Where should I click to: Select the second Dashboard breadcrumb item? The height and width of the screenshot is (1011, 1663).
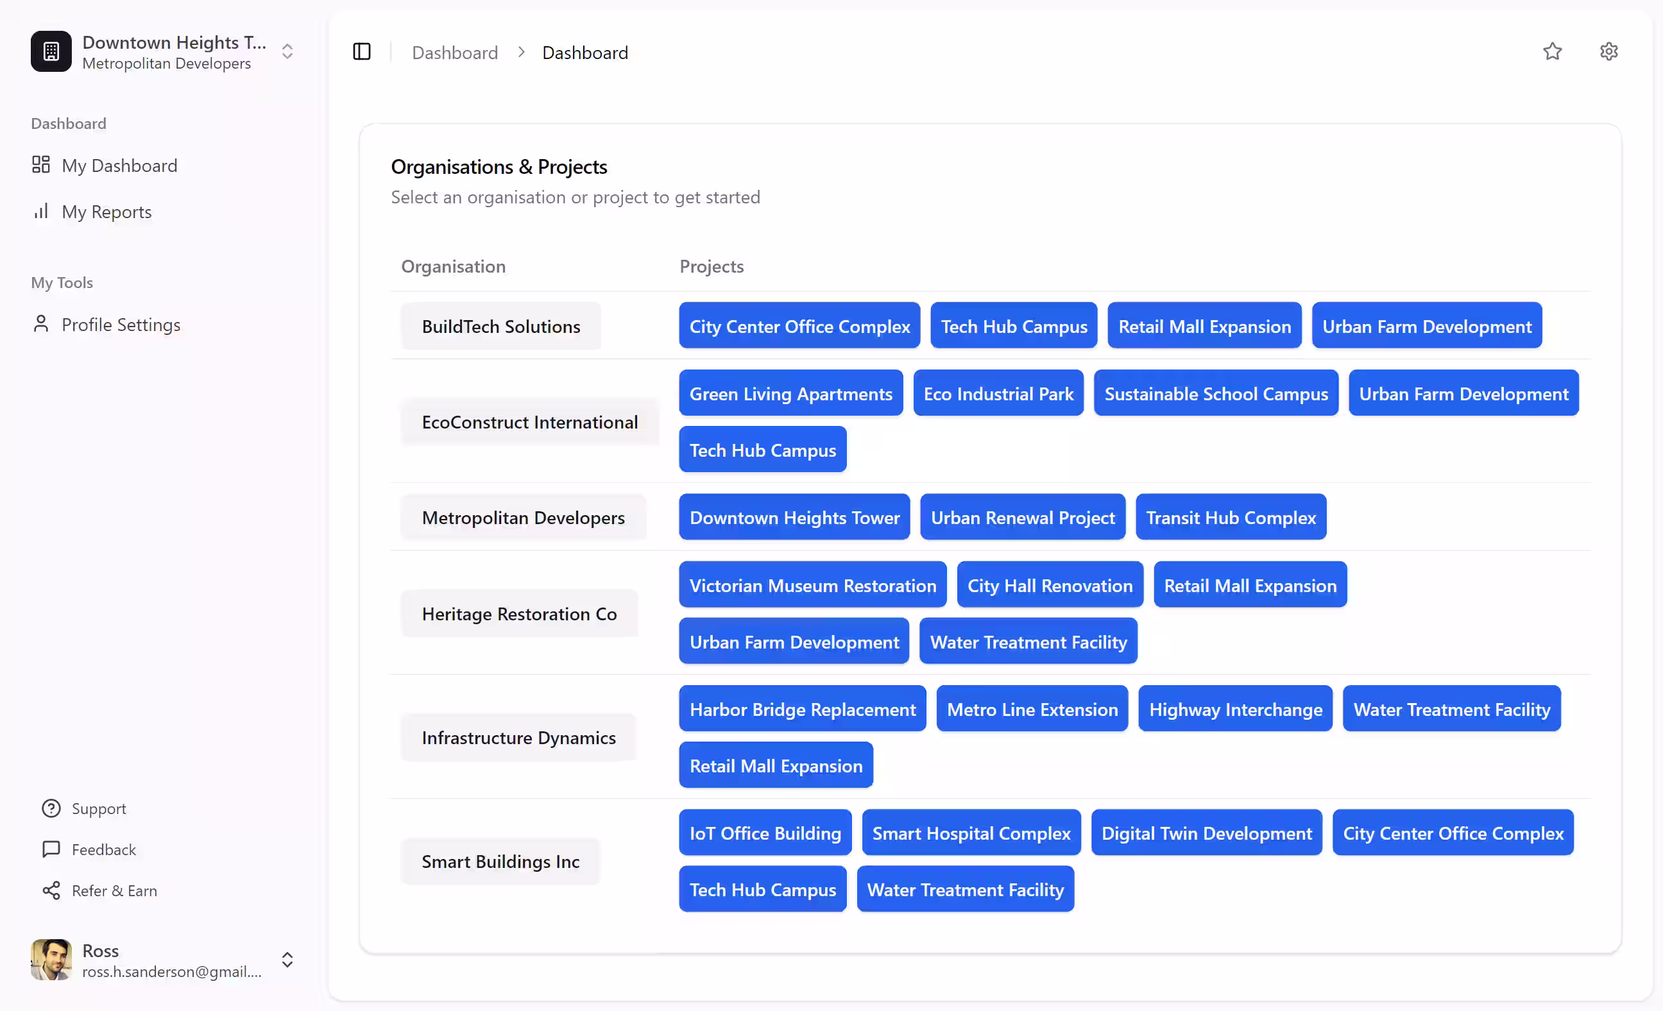pos(584,52)
